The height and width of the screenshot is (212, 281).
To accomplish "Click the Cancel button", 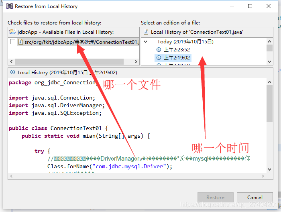I will [x=255, y=197].
